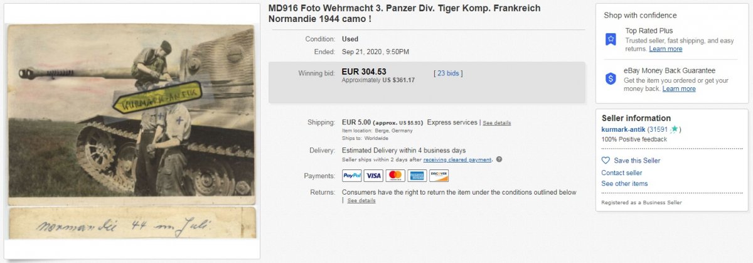
Task: Click Learn more under Money Back Guarantee
Action: tap(679, 89)
